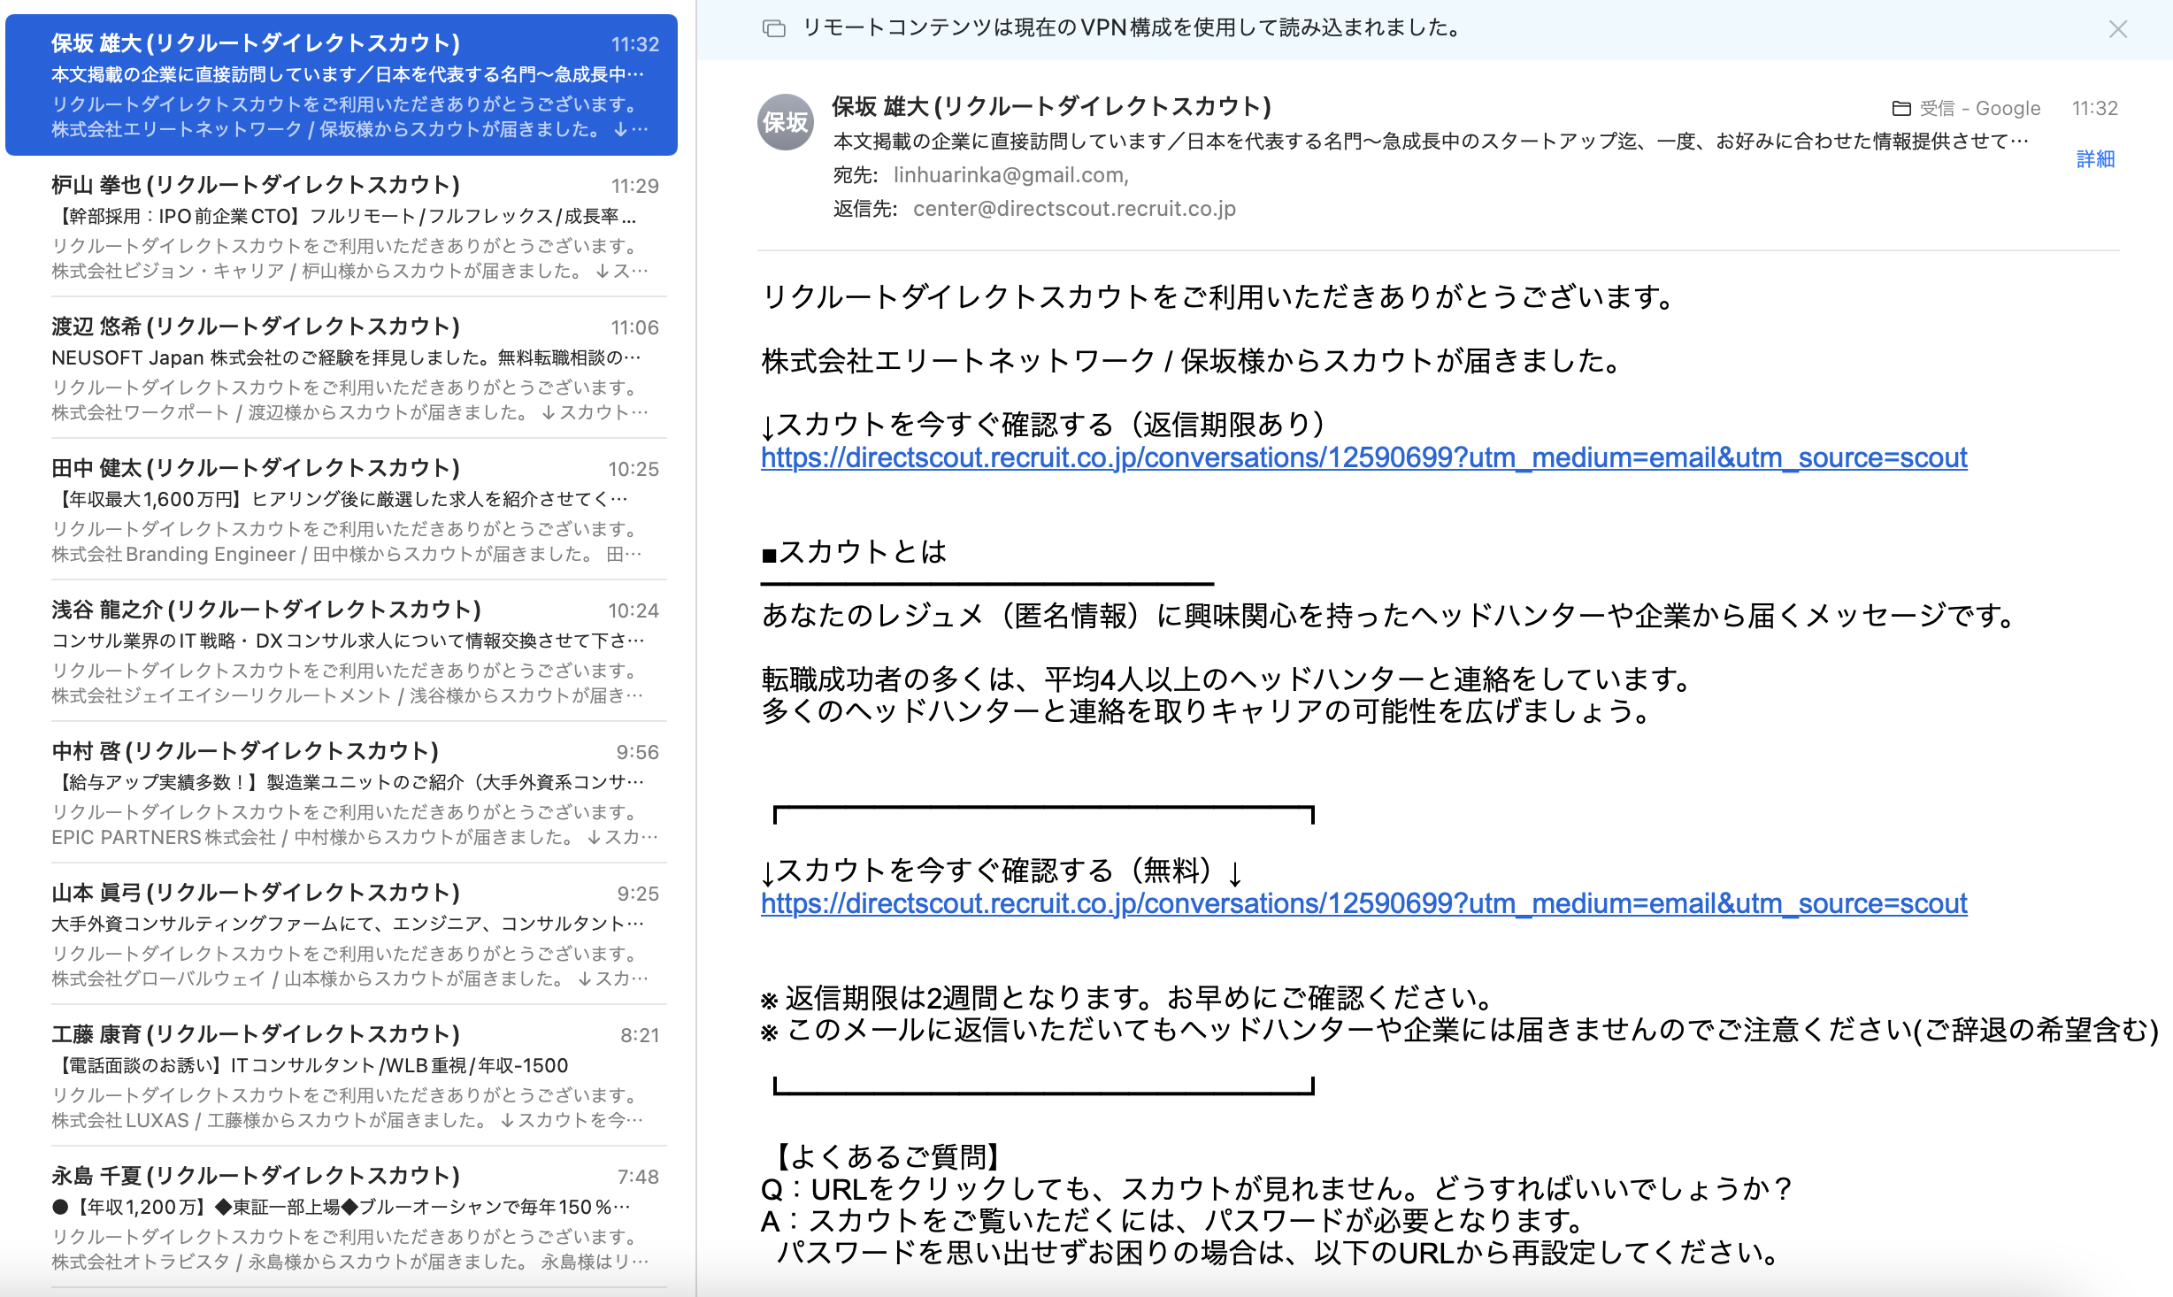Select the email from 保坂 雄大 at 11:32
Viewport: 2173px width, 1297px height.
tap(342, 85)
